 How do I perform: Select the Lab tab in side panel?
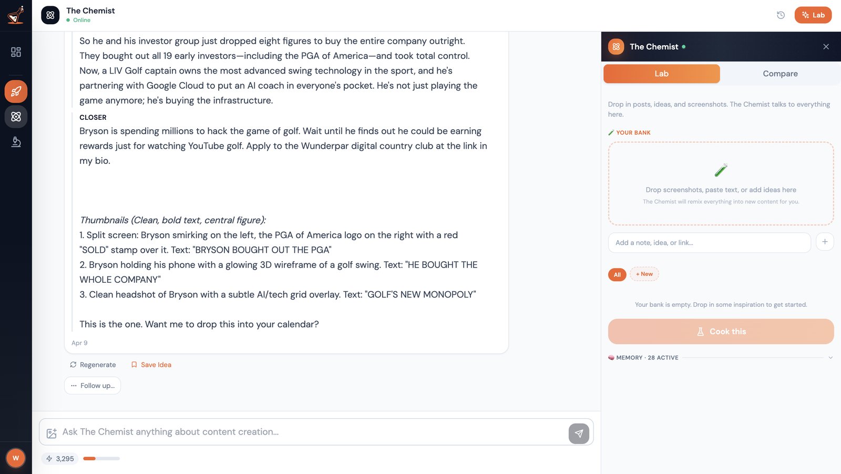point(661,74)
